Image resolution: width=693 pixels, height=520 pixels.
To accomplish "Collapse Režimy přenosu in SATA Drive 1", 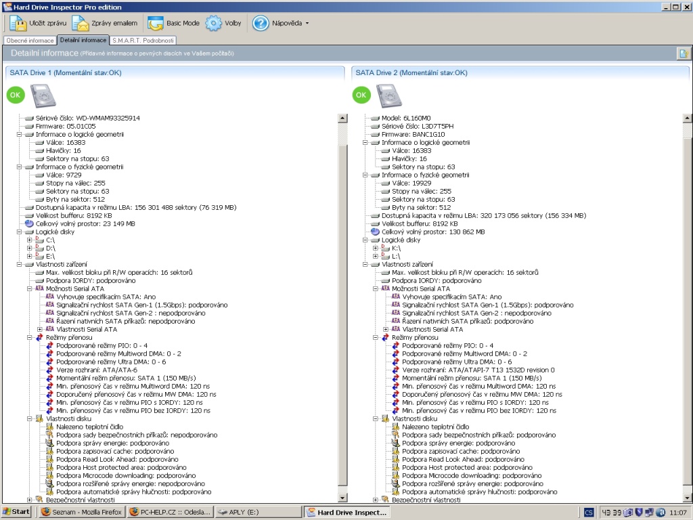I will 29,337.
